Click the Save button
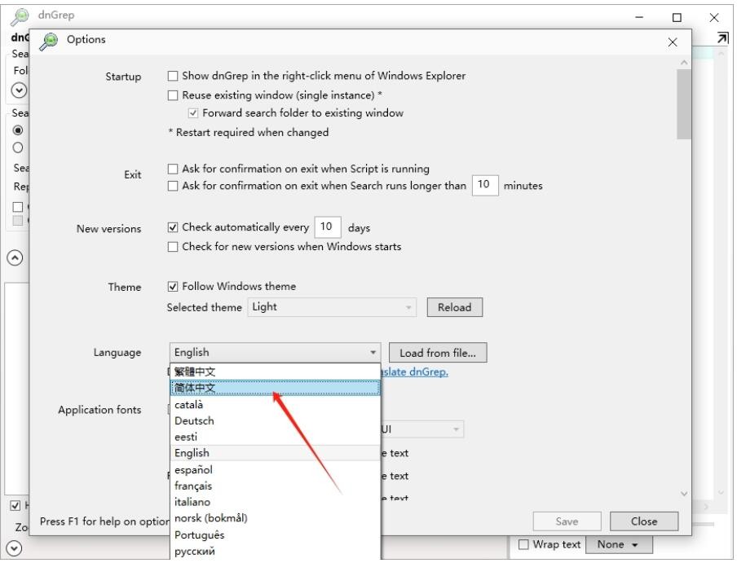Viewport: 737px width, 563px height. point(567,521)
